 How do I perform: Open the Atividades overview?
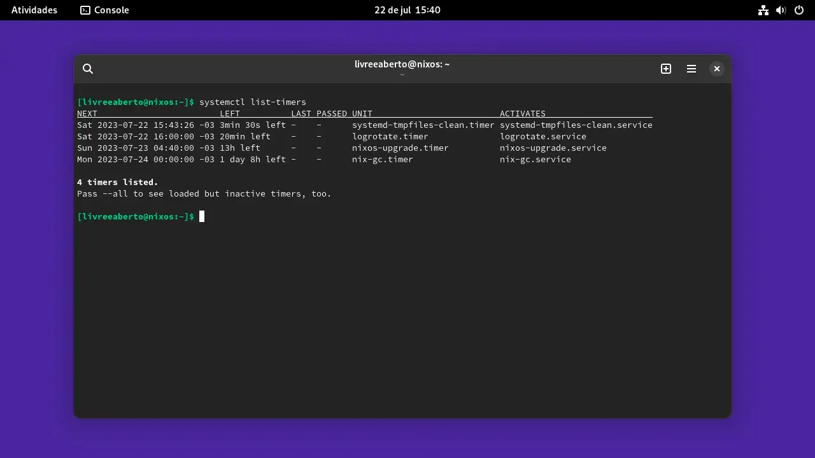pyautogui.click(x=34, y=10)
